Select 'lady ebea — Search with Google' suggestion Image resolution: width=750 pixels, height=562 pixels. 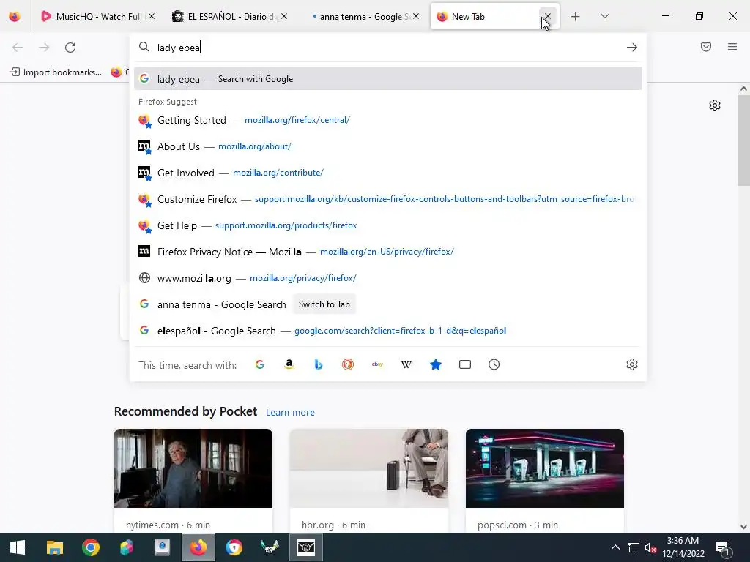pyautogui.click(x=388, y=79)
